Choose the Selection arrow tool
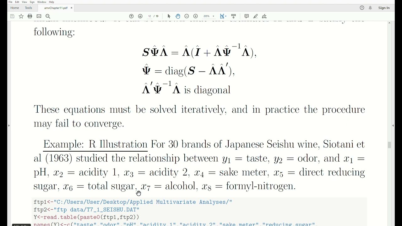The image size is (402, 226). (x=169, y=16)
